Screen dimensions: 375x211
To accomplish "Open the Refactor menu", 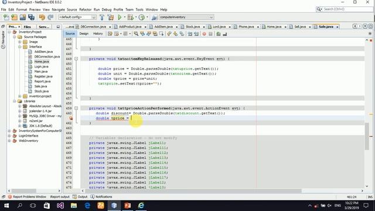I will click(x=85, y=9).
